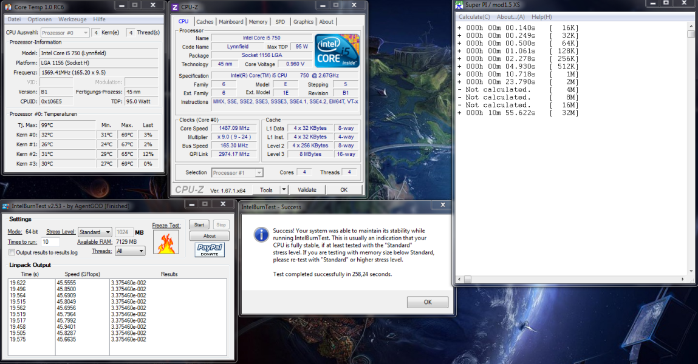Toggle Output results to results.log checkbox

[12, 252]
